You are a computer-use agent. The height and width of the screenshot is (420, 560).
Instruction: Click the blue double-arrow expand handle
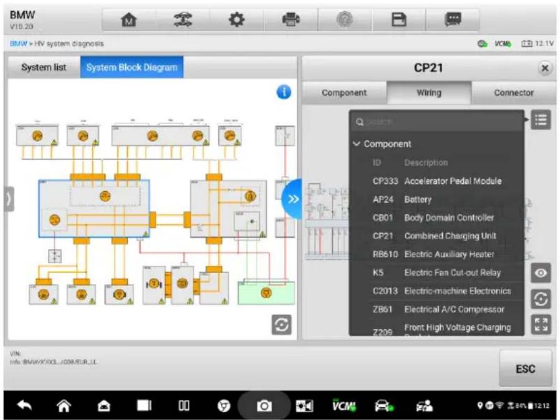292,199
